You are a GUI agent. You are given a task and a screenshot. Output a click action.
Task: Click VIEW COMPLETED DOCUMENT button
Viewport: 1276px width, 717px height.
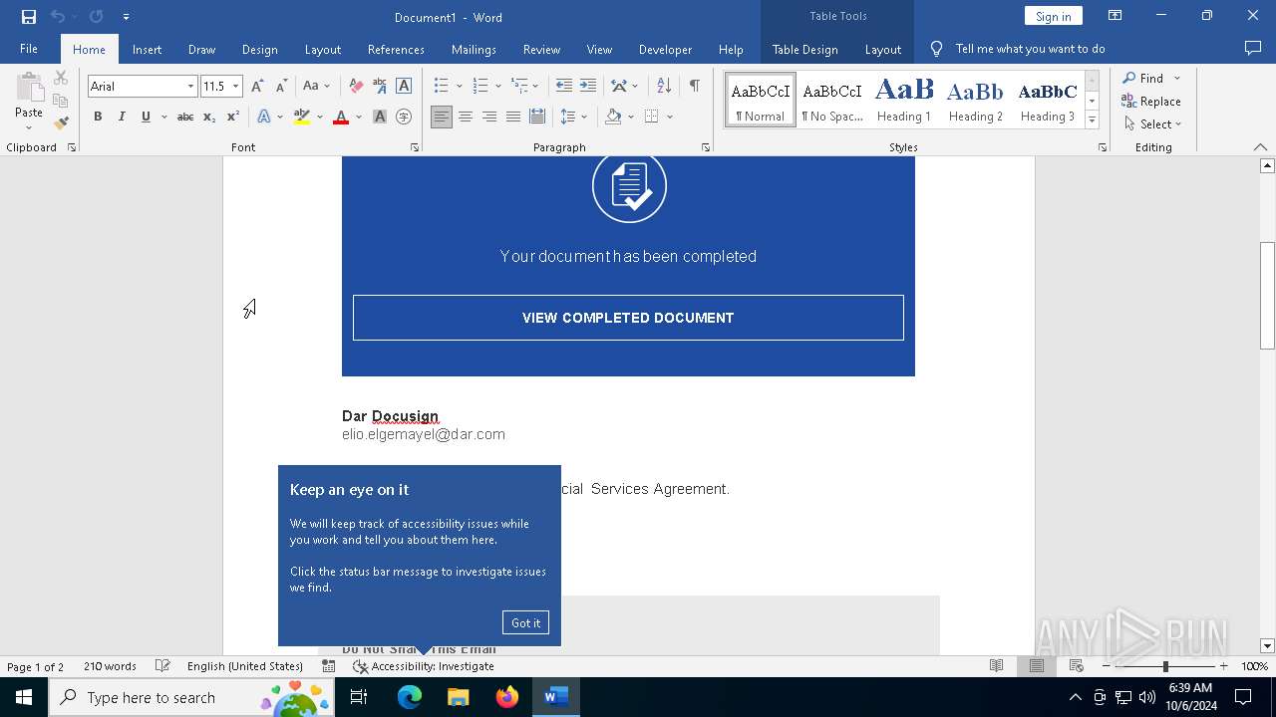click(628, 318)
